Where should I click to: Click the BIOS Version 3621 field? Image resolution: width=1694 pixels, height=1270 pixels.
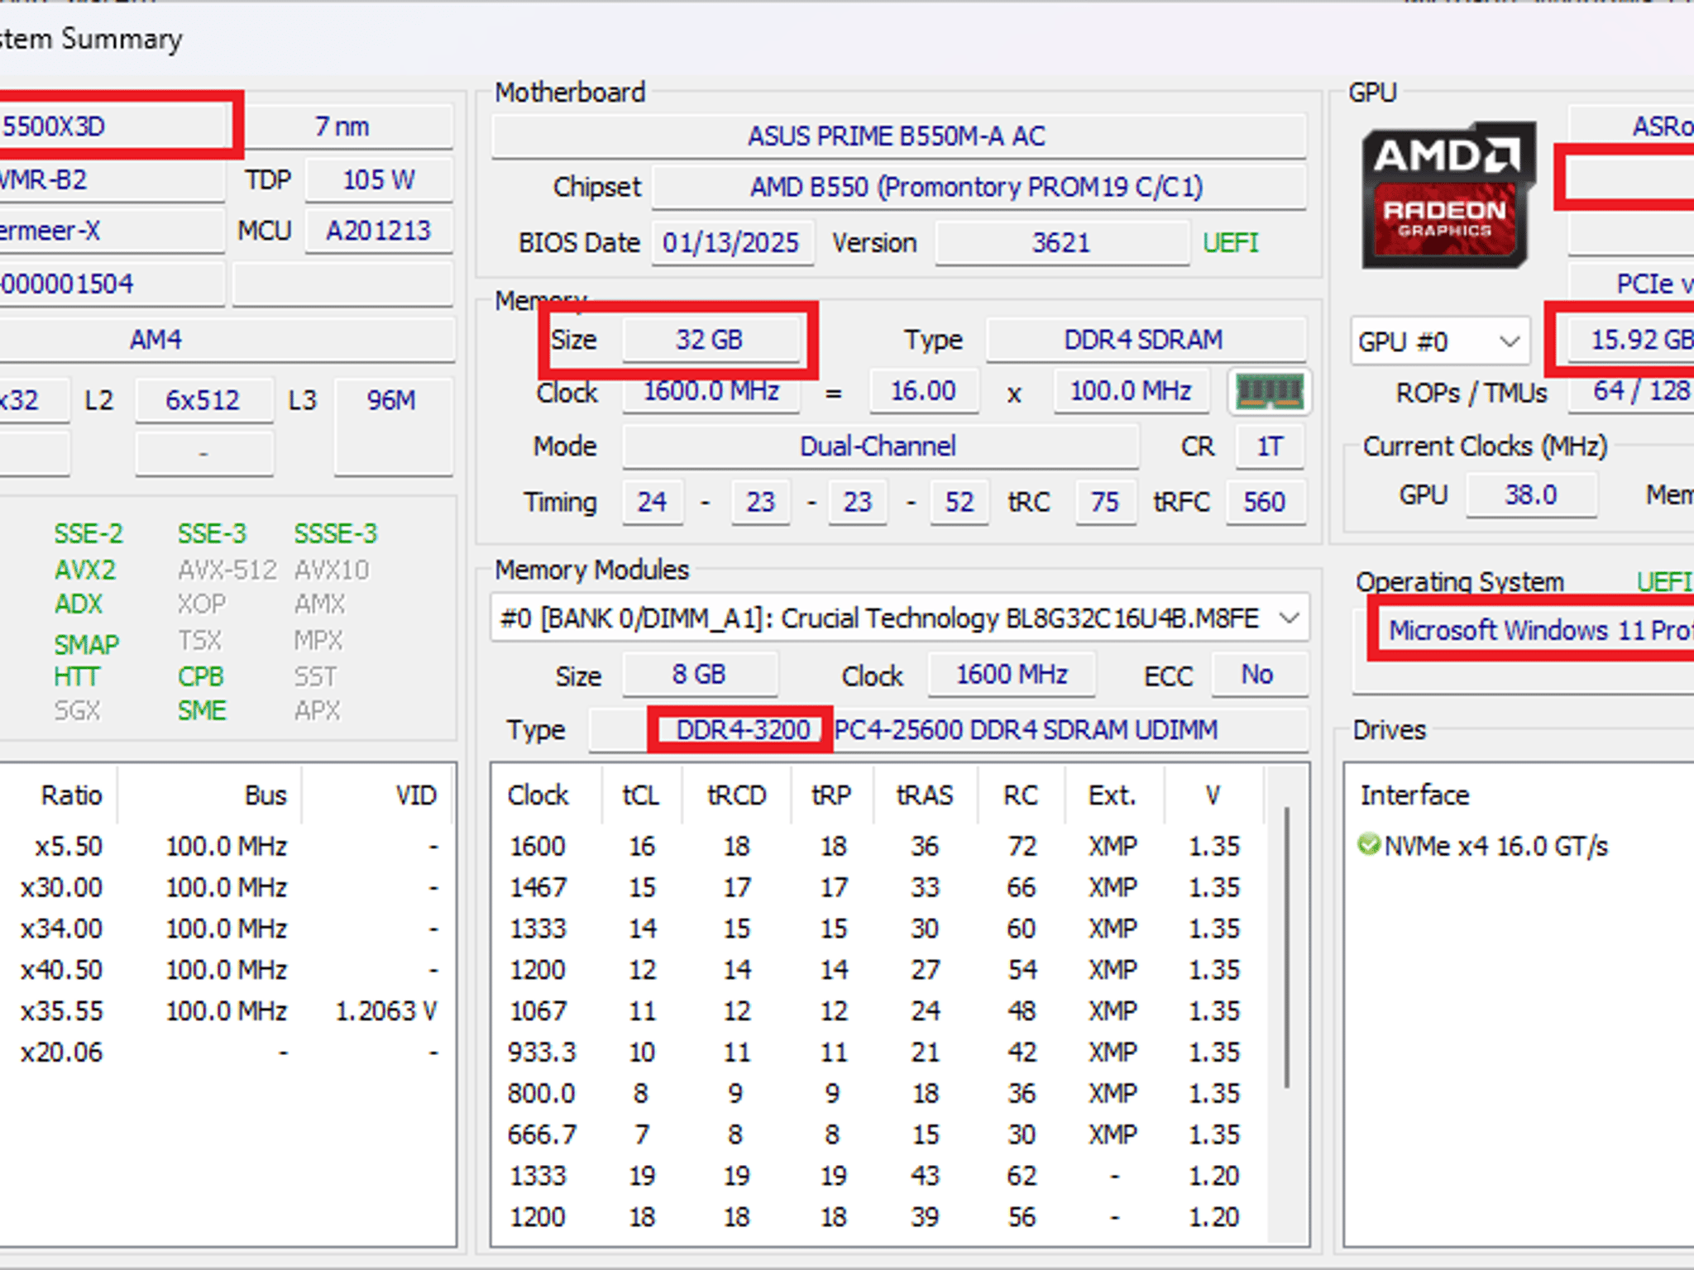[x=1061, y=242]
